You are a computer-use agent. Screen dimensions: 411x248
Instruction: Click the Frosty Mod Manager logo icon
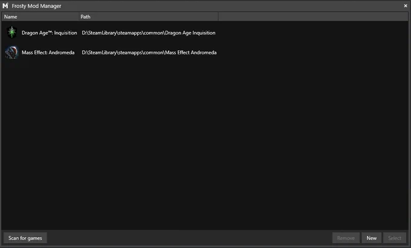pos(5,5)
